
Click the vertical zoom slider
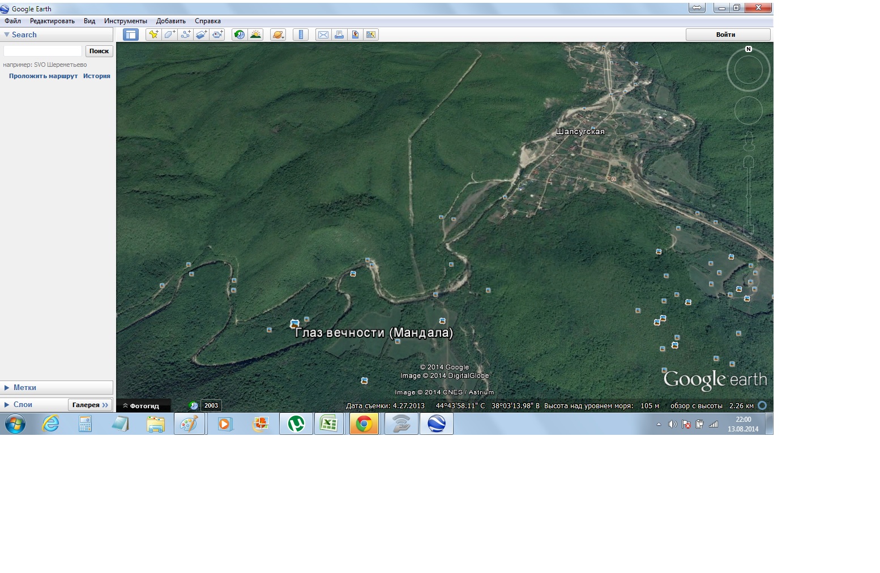coord(748,195)
